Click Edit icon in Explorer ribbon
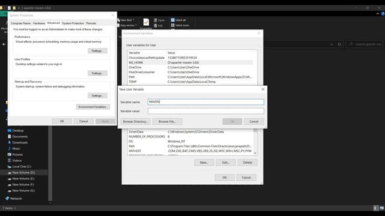Screen dimensions: 385x216 click(x=158, y=25)
